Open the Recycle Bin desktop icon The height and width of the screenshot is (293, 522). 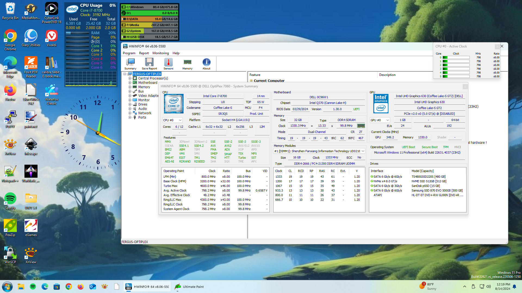coord(10,11)
